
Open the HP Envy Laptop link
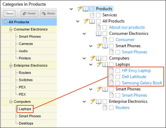pos(137,70)
